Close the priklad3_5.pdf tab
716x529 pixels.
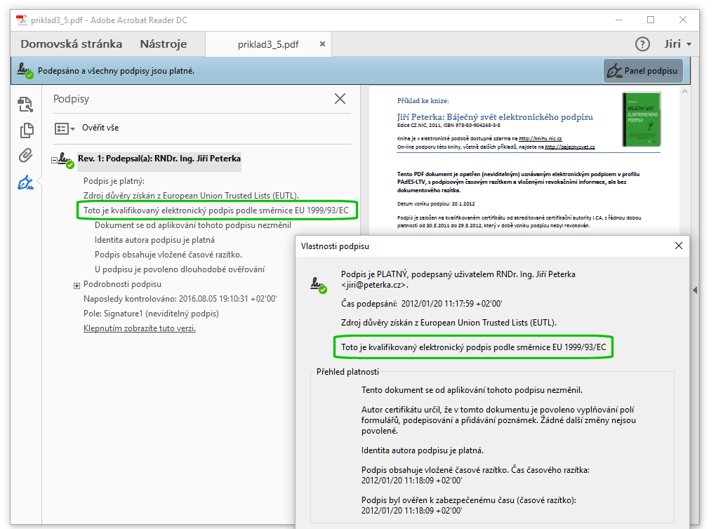(x=322, y=43)
